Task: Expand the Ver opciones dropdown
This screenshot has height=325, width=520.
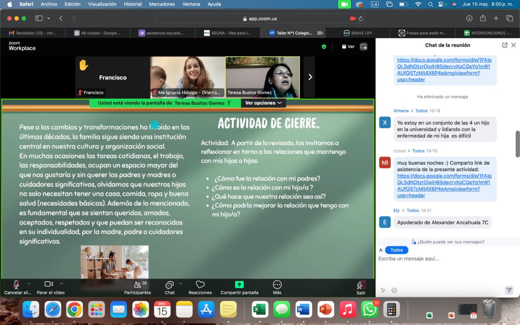Action: (263, 103)
